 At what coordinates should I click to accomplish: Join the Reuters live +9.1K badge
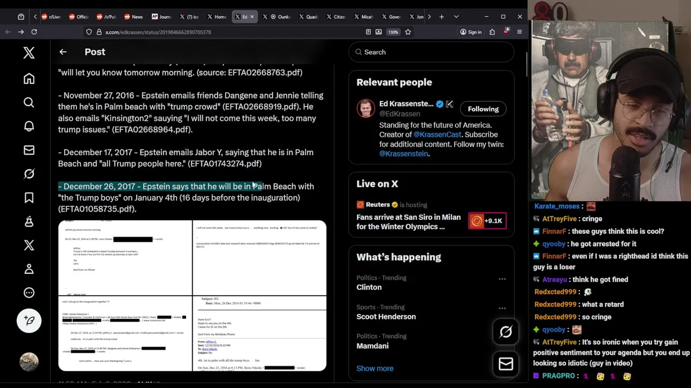[x=487, y=221]
